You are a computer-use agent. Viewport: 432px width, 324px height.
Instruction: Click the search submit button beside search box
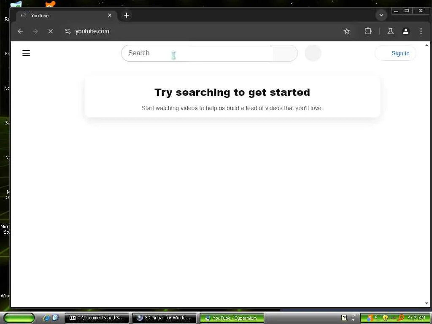(284, 53)
